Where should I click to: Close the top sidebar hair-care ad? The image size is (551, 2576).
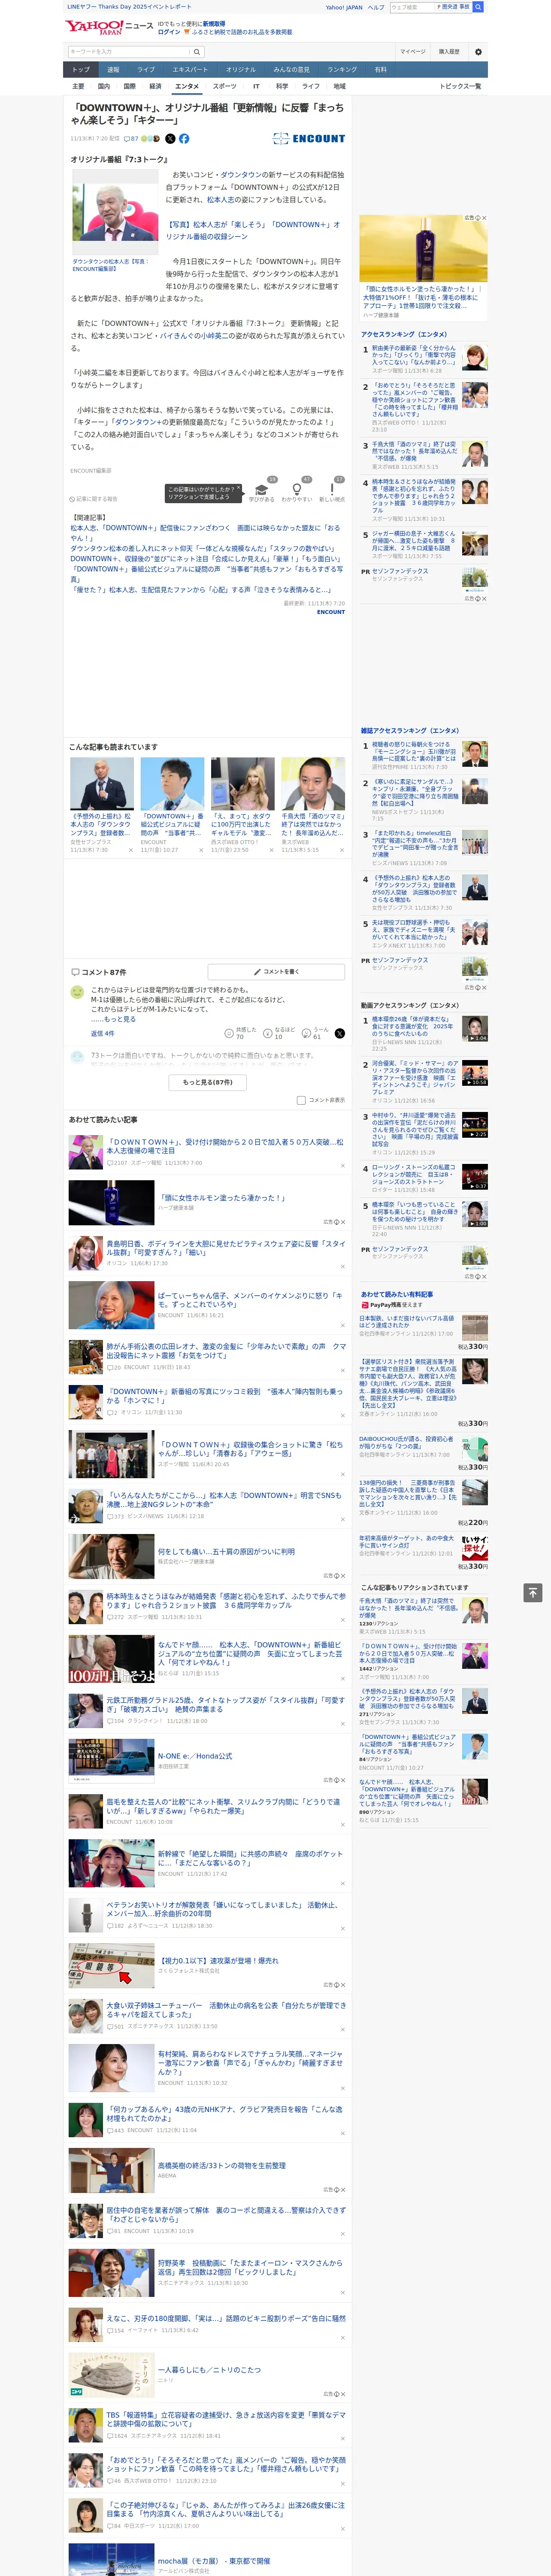click(484, 218)
